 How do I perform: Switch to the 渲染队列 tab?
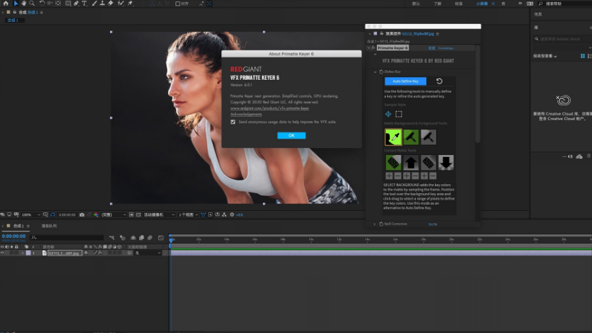point(49,225)
